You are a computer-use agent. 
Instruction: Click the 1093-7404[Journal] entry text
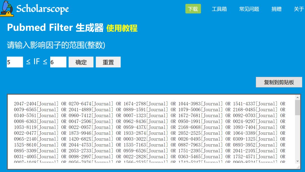pos(255,127)
